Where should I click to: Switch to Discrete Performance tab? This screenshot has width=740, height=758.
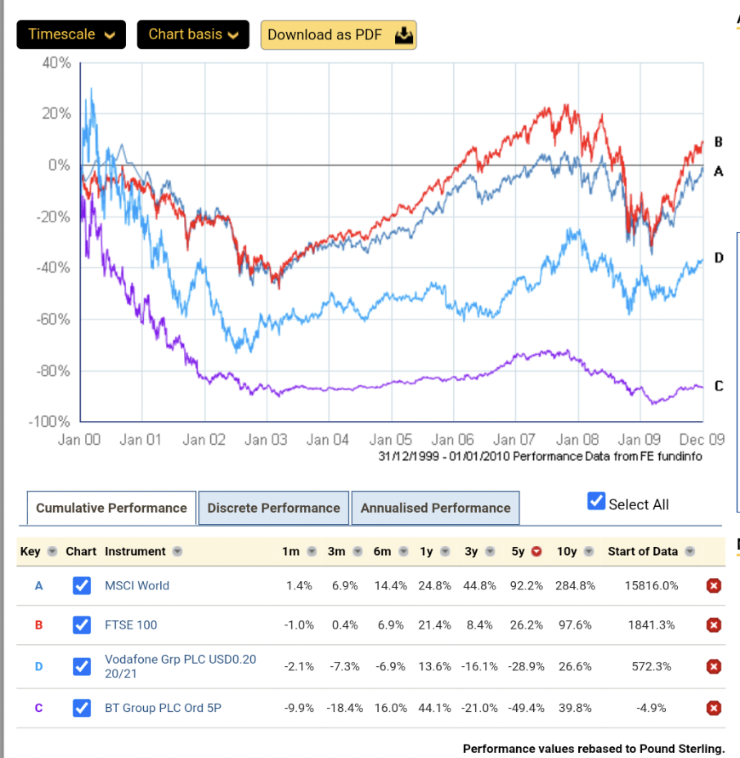click(x=273, y=508)
